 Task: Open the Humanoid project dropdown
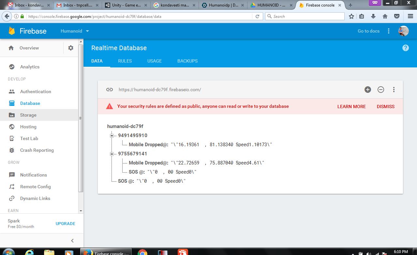pyautogui.click(x=75, y=31)
